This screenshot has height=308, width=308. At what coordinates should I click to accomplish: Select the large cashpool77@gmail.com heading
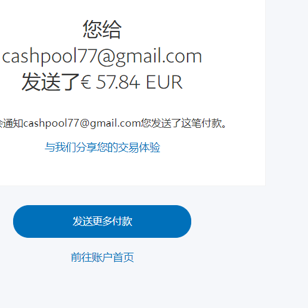102,56
